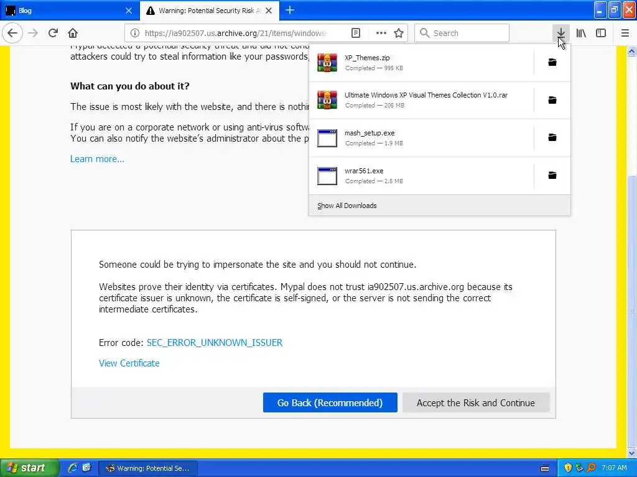Show site information icon in address bar
637x477 pixels.
(135, 33)
